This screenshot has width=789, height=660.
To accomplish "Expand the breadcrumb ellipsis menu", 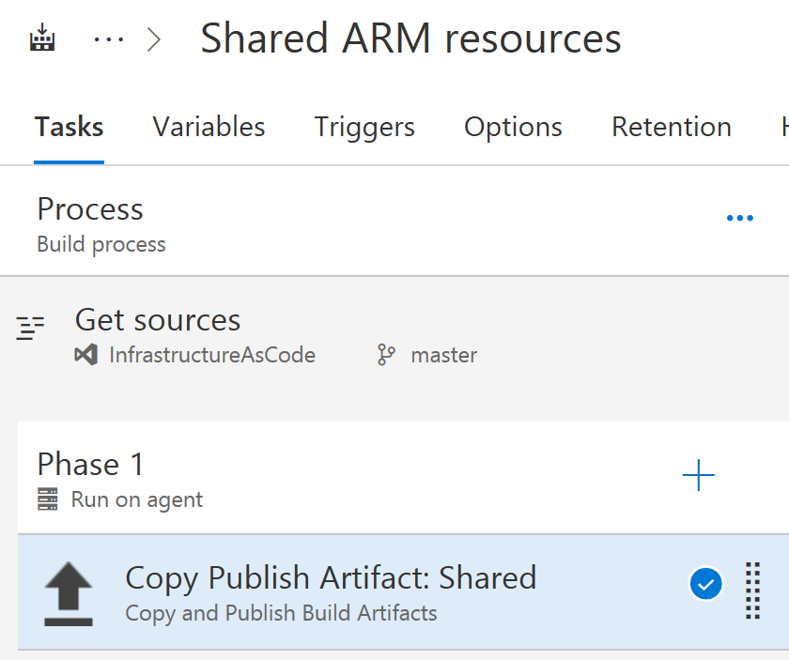I will (x=109, y=40).
